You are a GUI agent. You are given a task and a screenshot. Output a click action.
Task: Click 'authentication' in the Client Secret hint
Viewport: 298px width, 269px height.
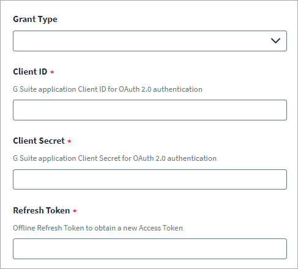click(192, 158)
